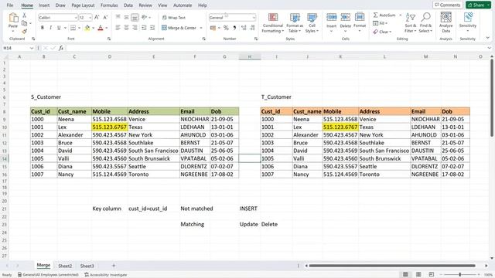Open the Formulas tab
The image size is (495, 278).
pyautogui.click(x=109, y=5)
